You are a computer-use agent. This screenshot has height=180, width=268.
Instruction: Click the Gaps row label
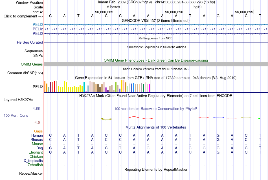38,131
